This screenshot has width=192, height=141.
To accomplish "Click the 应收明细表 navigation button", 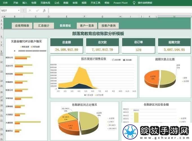I will pyautogui.click(x=22, y=26).
